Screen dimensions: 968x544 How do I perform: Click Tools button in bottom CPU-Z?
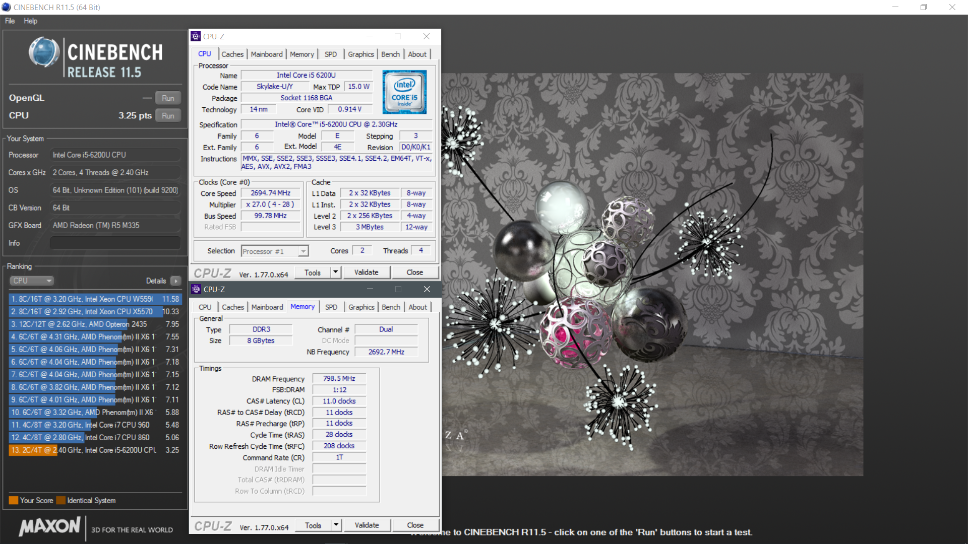pyautogui.click(x=313, y=525)
